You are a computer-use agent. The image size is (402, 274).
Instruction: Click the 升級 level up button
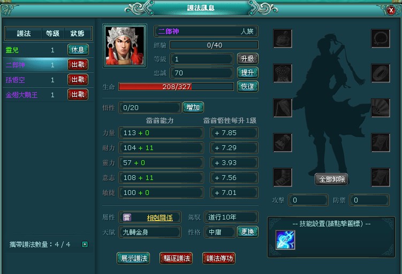pyautogui.click(x=247, y=59)
